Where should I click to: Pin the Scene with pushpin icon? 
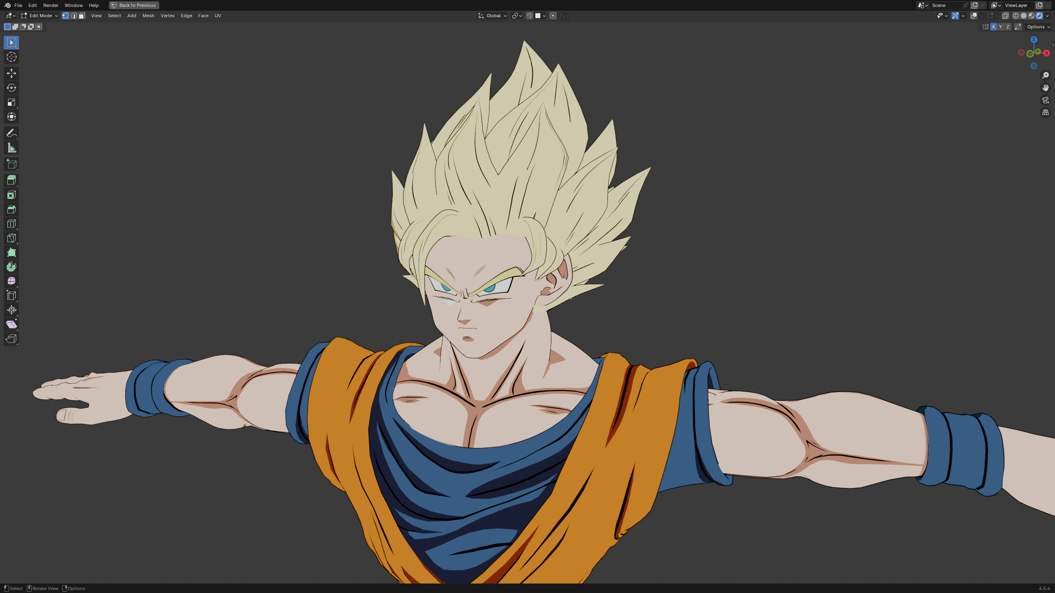tap(966, 5)
